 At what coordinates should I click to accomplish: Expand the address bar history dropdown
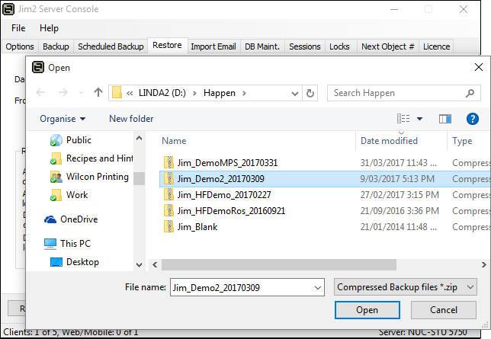point(294,93)
